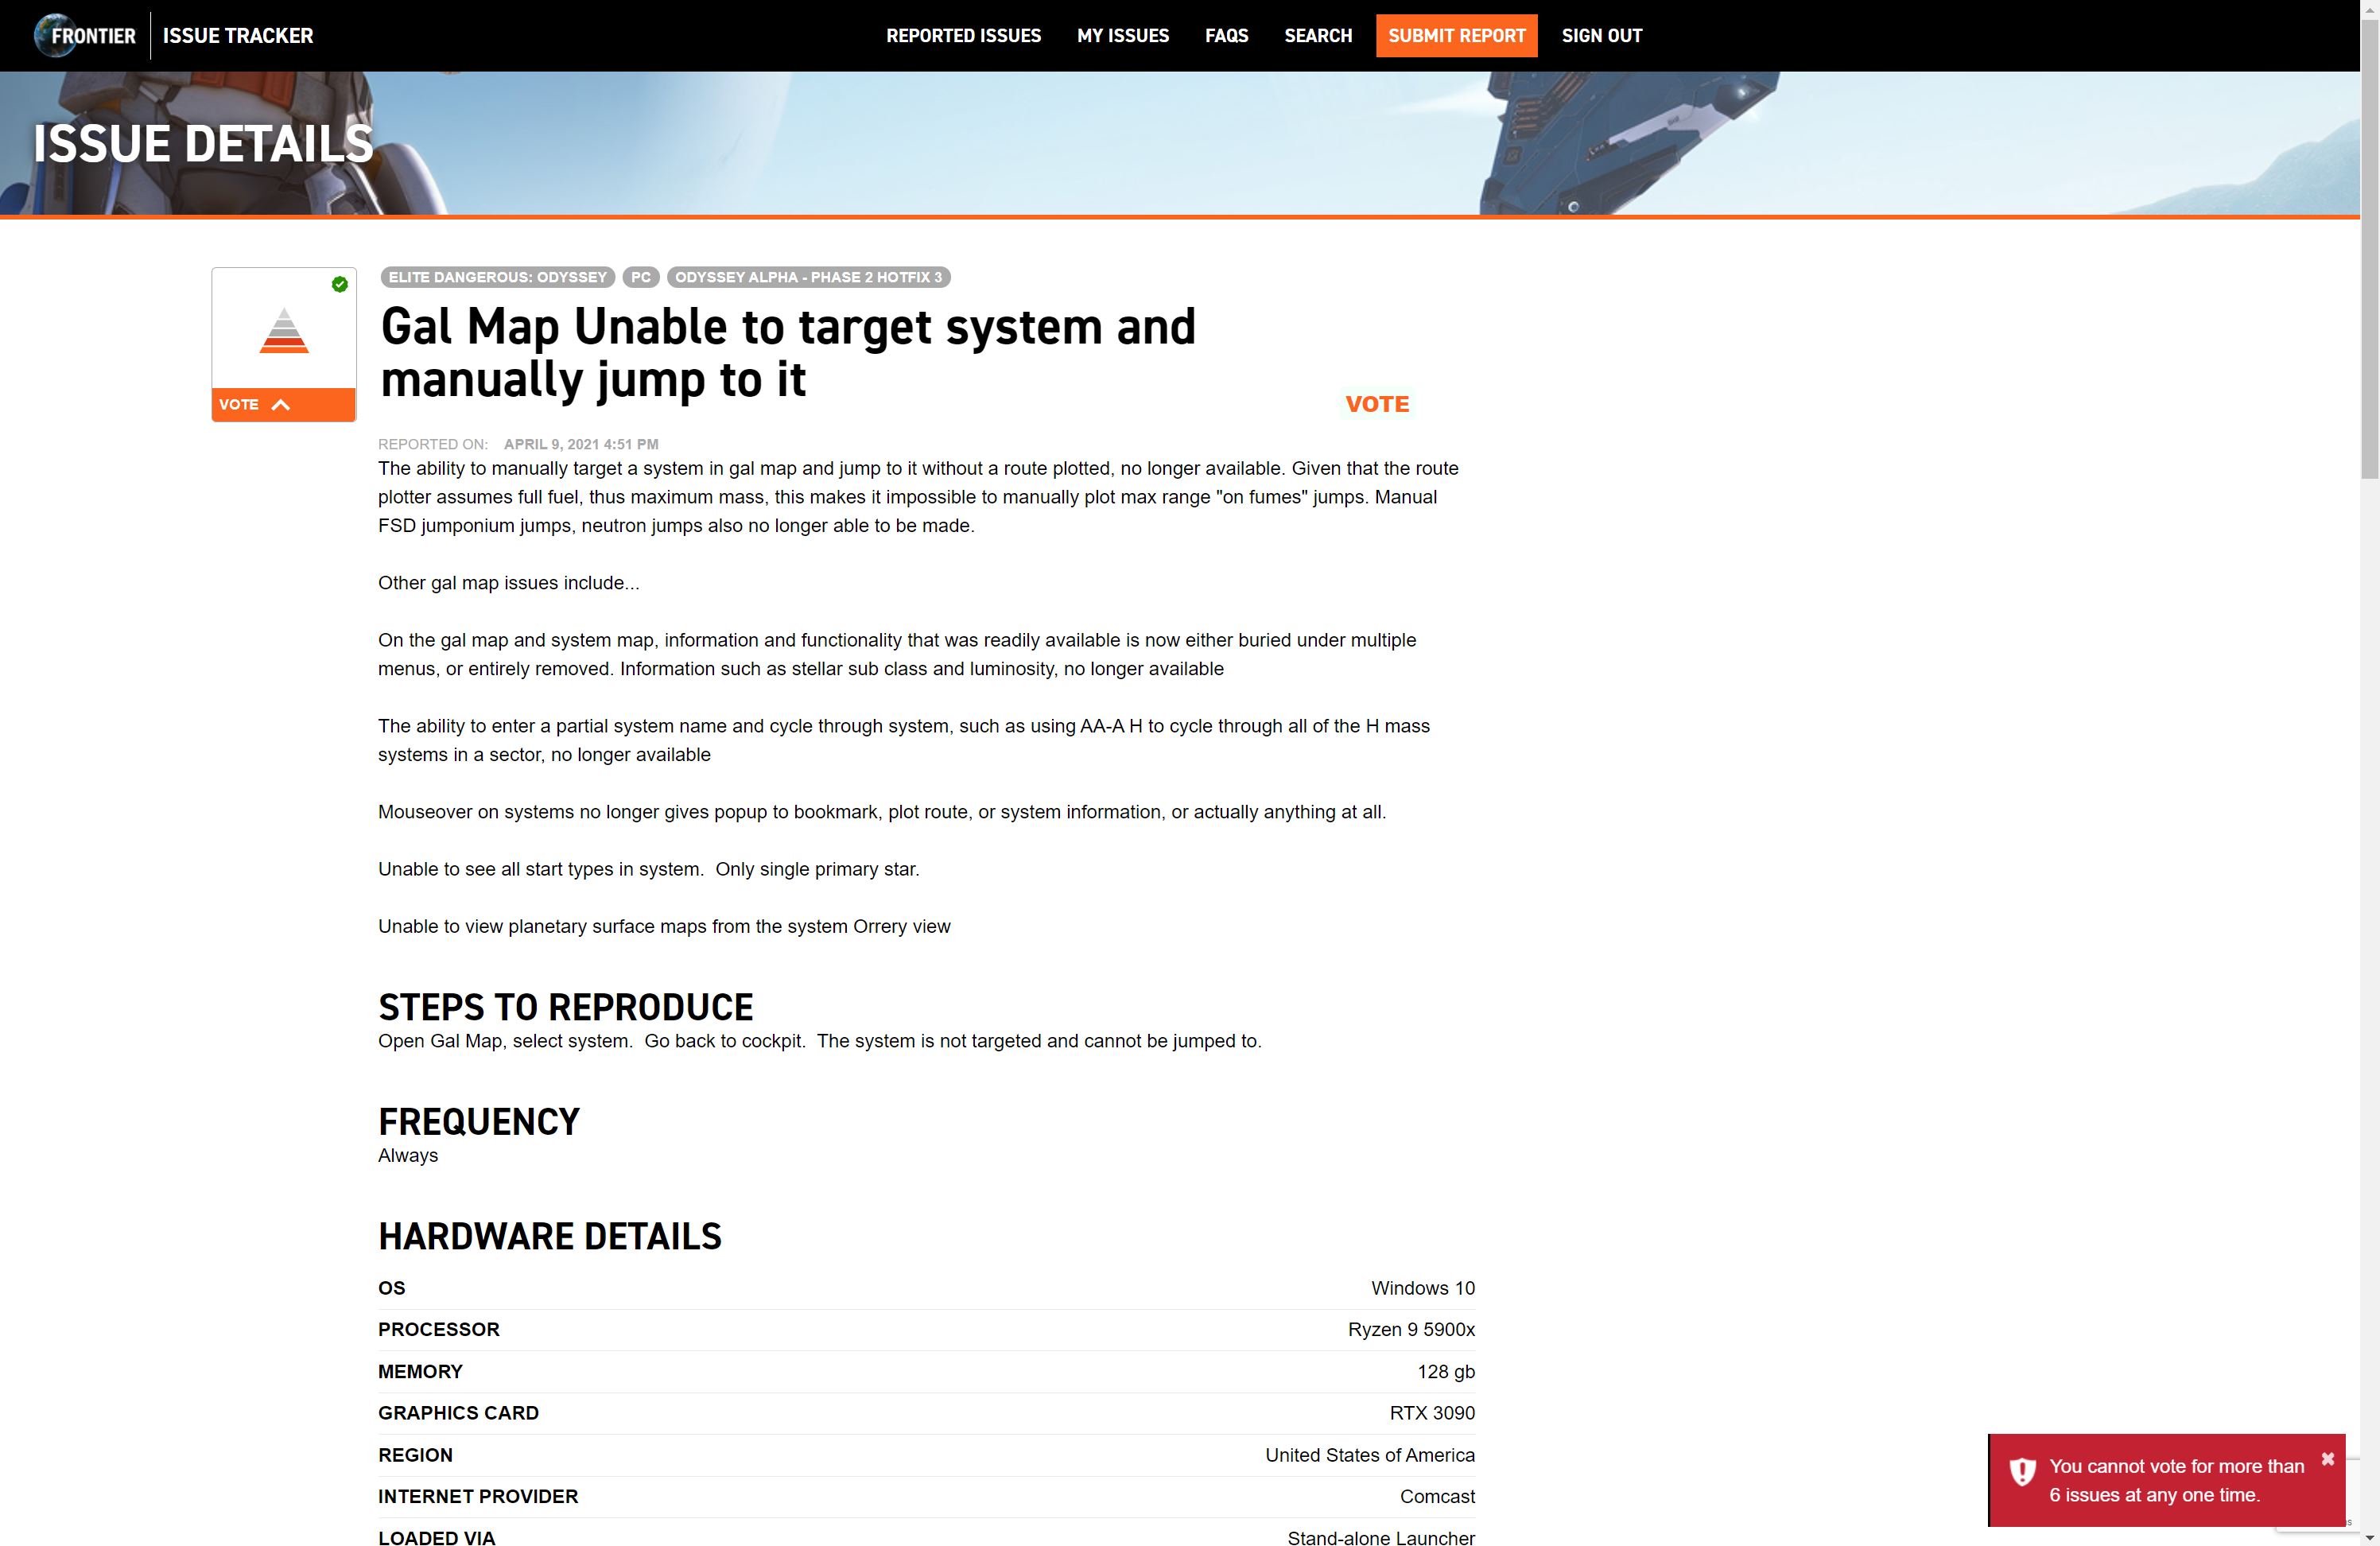Screen dimensions: 2380x1546
Task: Click the pyramid vote icon
Action: tap(284, 331)
